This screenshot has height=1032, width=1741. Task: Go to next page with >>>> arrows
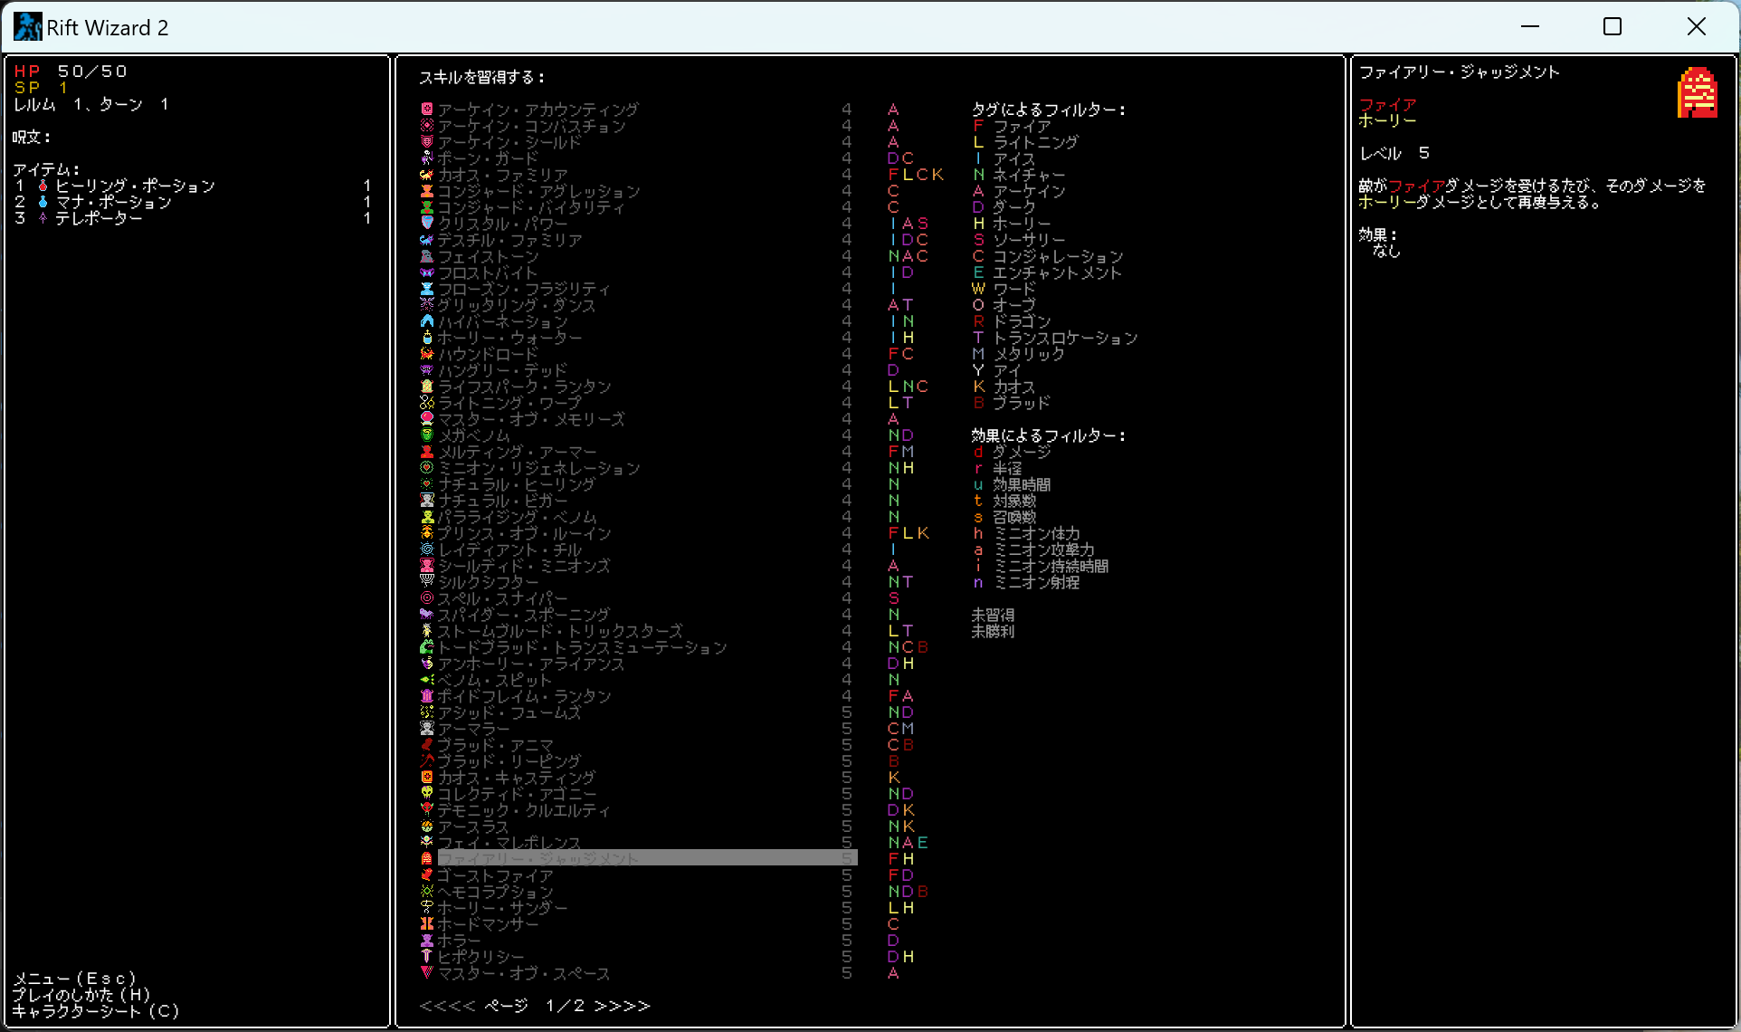(x=623, y=1006)
